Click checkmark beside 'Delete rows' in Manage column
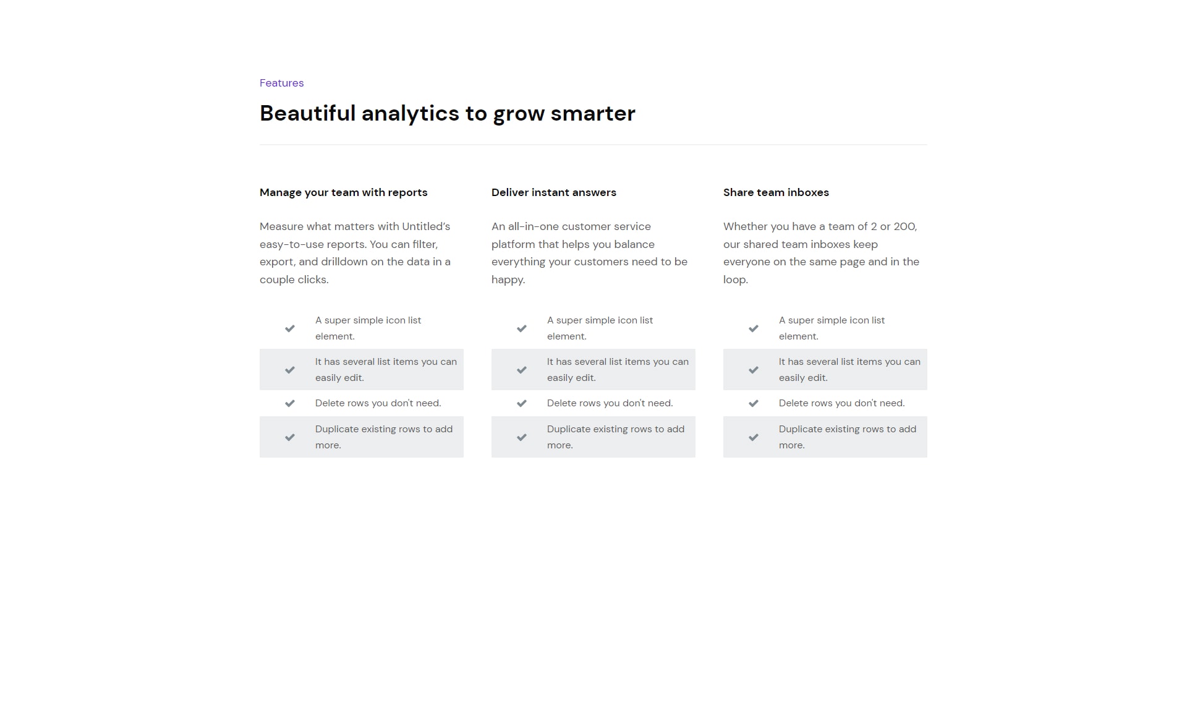The image size is (1187, 705). (289, 403)
